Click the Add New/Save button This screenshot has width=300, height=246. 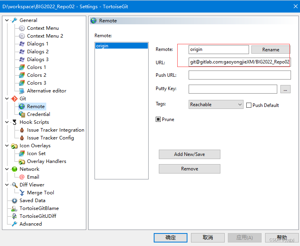coord(189,154)
